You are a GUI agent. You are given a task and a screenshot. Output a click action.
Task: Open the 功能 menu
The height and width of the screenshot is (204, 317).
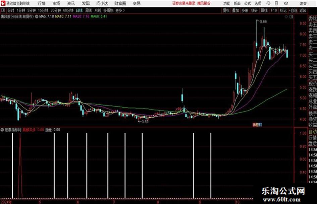pyautogui.click(x=227, y=3)
